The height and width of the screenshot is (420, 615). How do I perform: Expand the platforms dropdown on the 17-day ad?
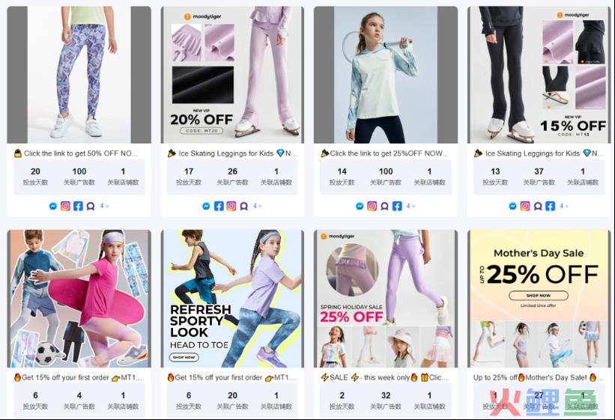point(257,206)
